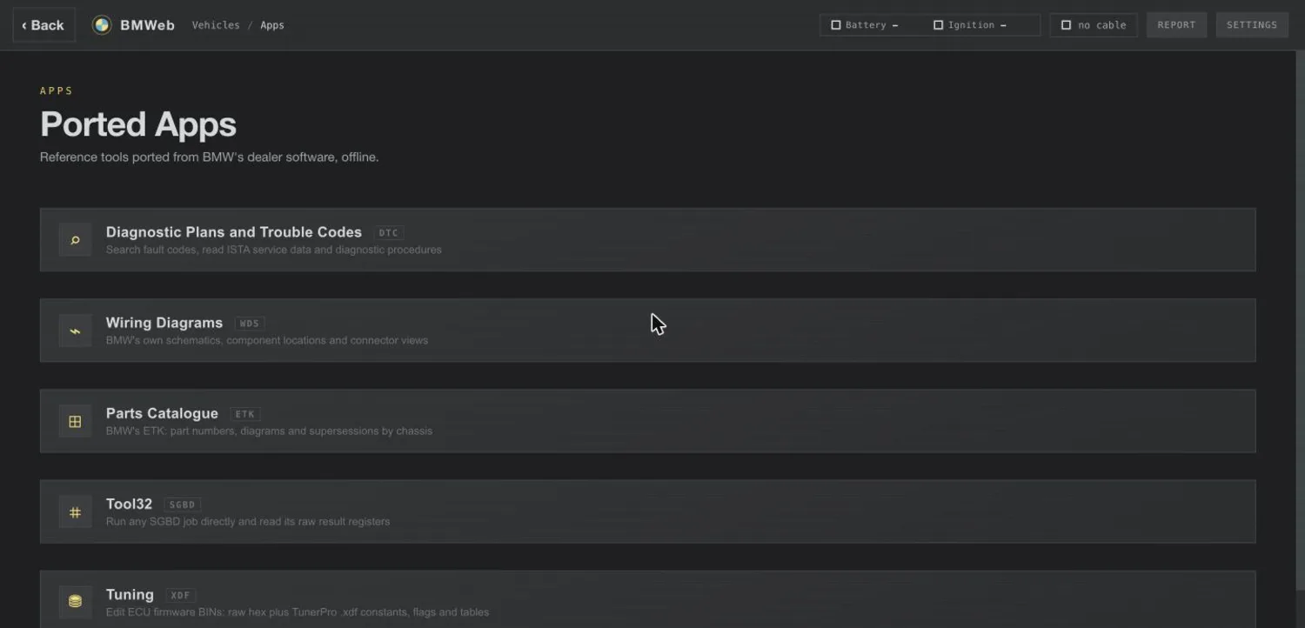
Task: Click 'BMW's ETK: part numbers' description text
Action: [x=269, y=431]
